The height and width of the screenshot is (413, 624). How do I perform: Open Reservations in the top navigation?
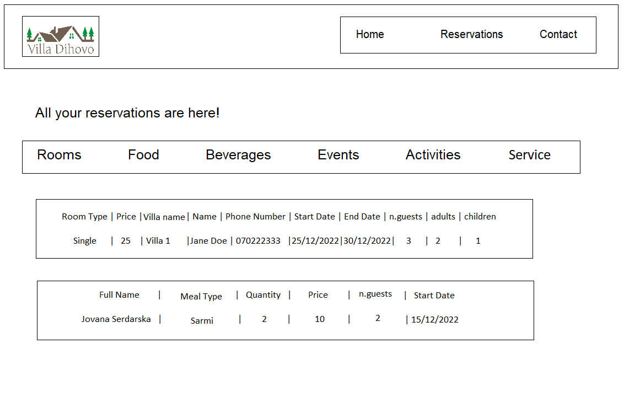point(471,34)
